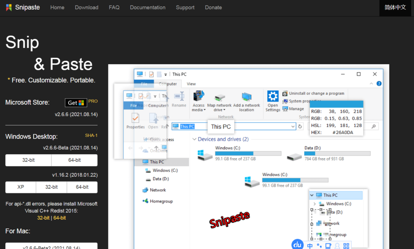Collapse the Devices and drives section chevron
The width and height of the screenshot is (414, 249).
194,139
